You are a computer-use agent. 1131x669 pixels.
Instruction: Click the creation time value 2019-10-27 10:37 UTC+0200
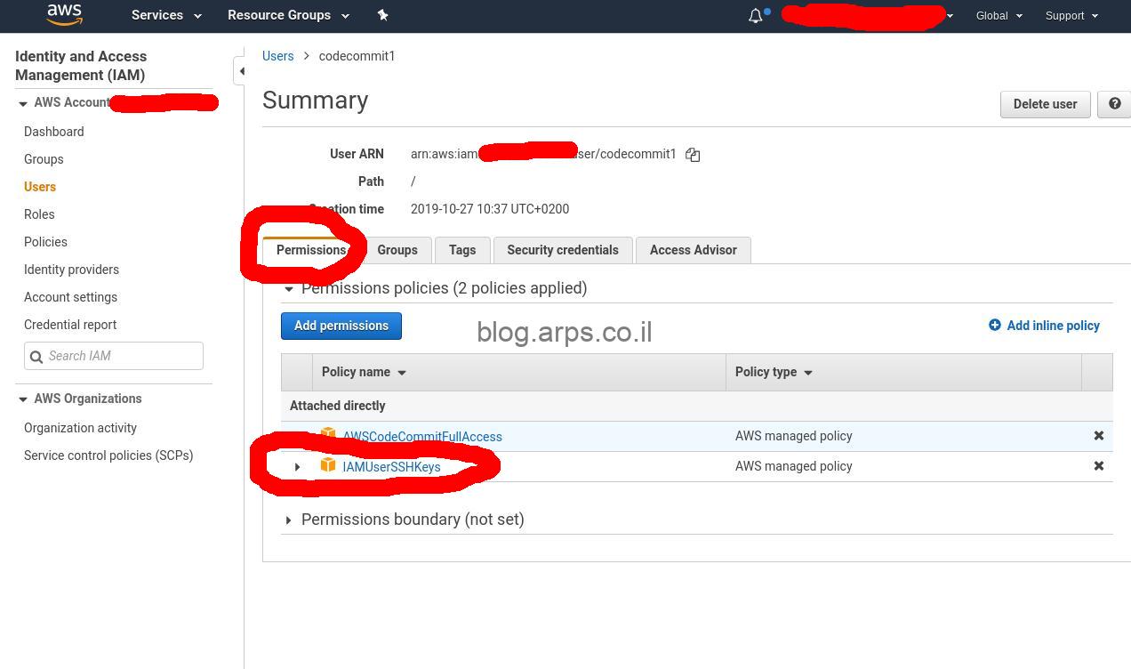490,209
